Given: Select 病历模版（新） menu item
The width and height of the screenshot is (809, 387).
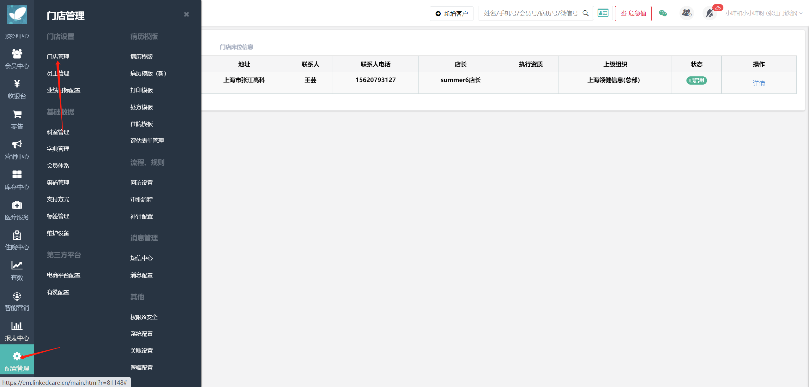Looking at the screenshot, I should 148,73.
